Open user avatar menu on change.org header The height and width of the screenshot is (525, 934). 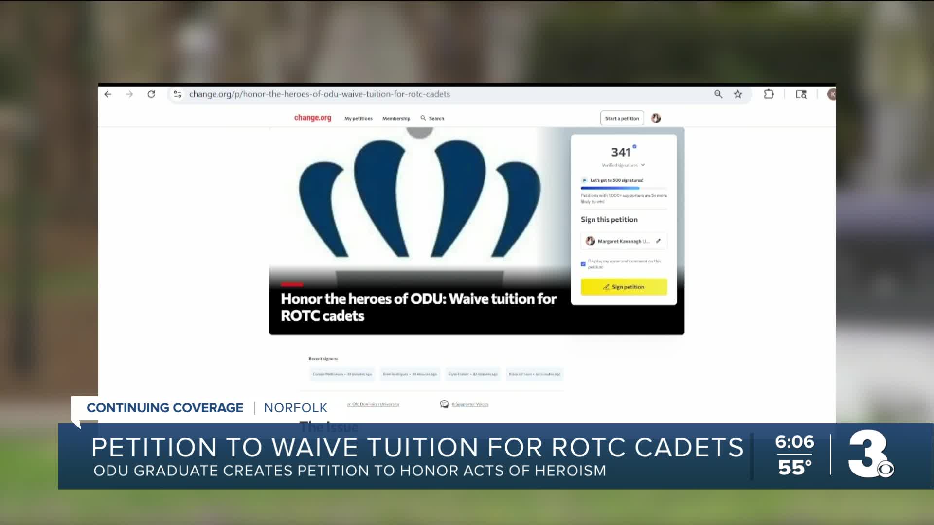click(656, 118)
